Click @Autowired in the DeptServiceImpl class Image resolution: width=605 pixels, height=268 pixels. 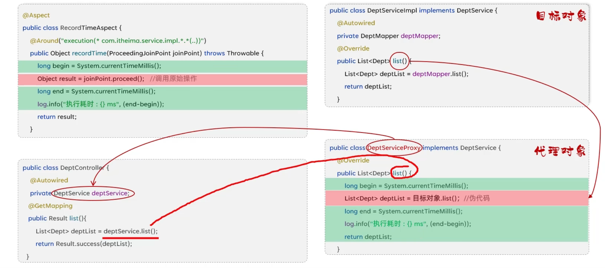(x=356, y=23)
